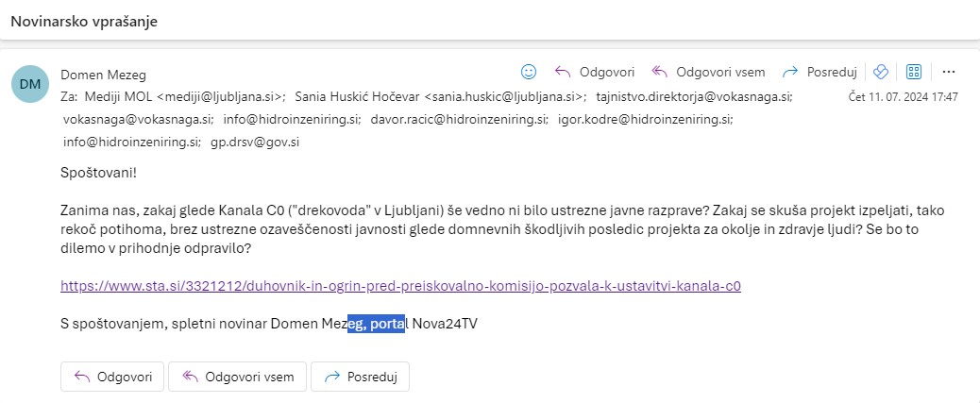This screenshot has height=403, width=980.
Task: Click recipient gp.drsv@gov.si
Action: [255, 142]
